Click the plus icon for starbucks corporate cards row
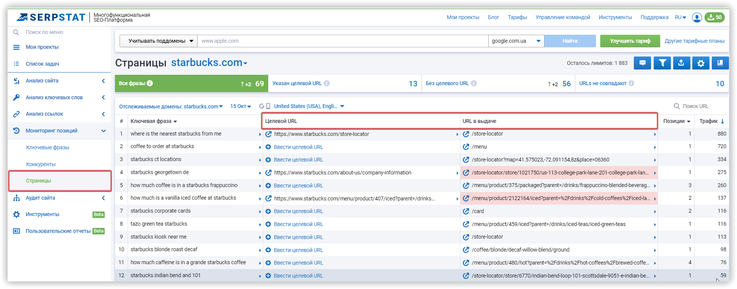 pos(268,211)
